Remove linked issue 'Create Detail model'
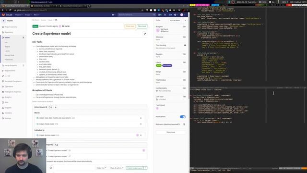This screenshot has height=173, width=307. coord(141,124)
